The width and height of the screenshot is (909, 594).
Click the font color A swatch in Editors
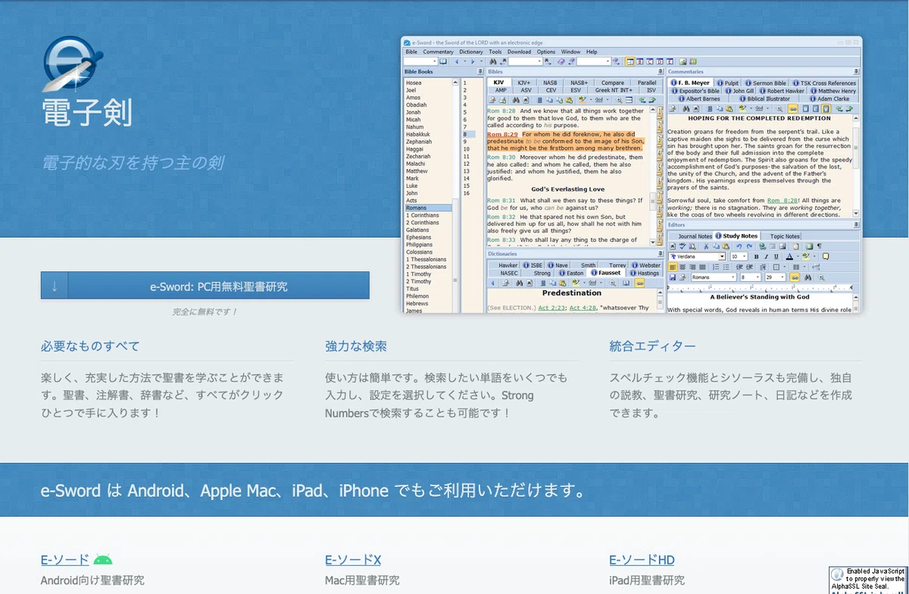[x=789, y=257]
